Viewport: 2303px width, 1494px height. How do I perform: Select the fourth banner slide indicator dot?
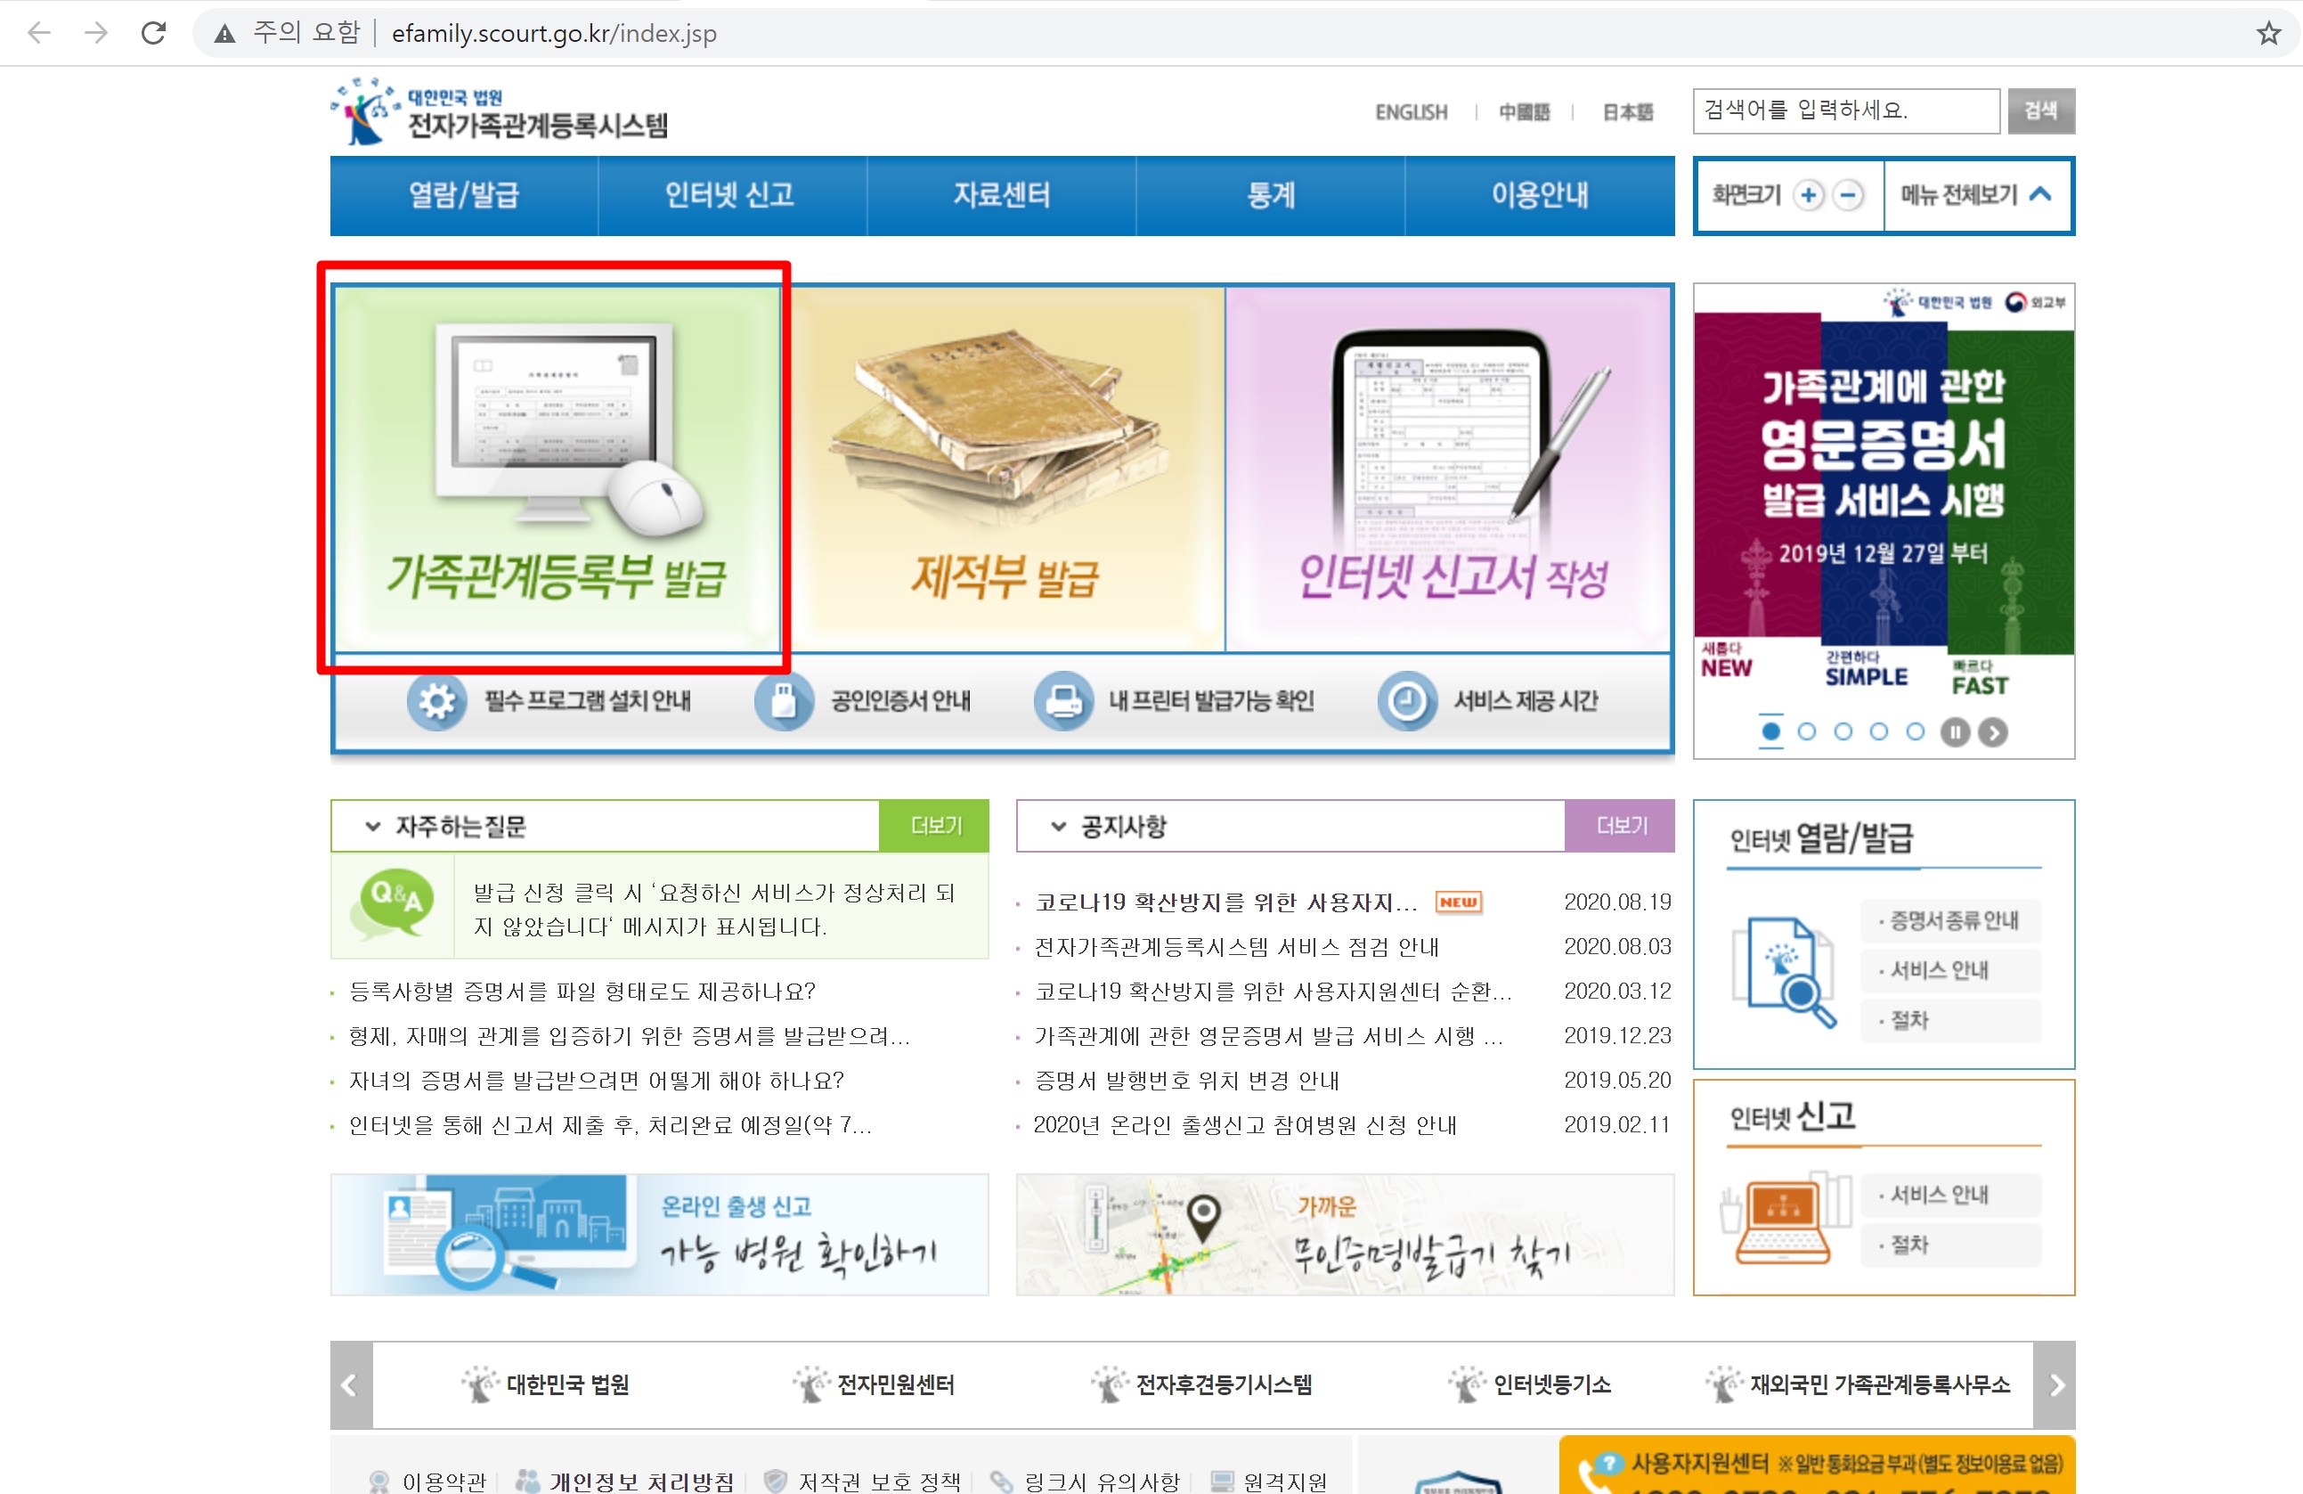pos(1879,731)
